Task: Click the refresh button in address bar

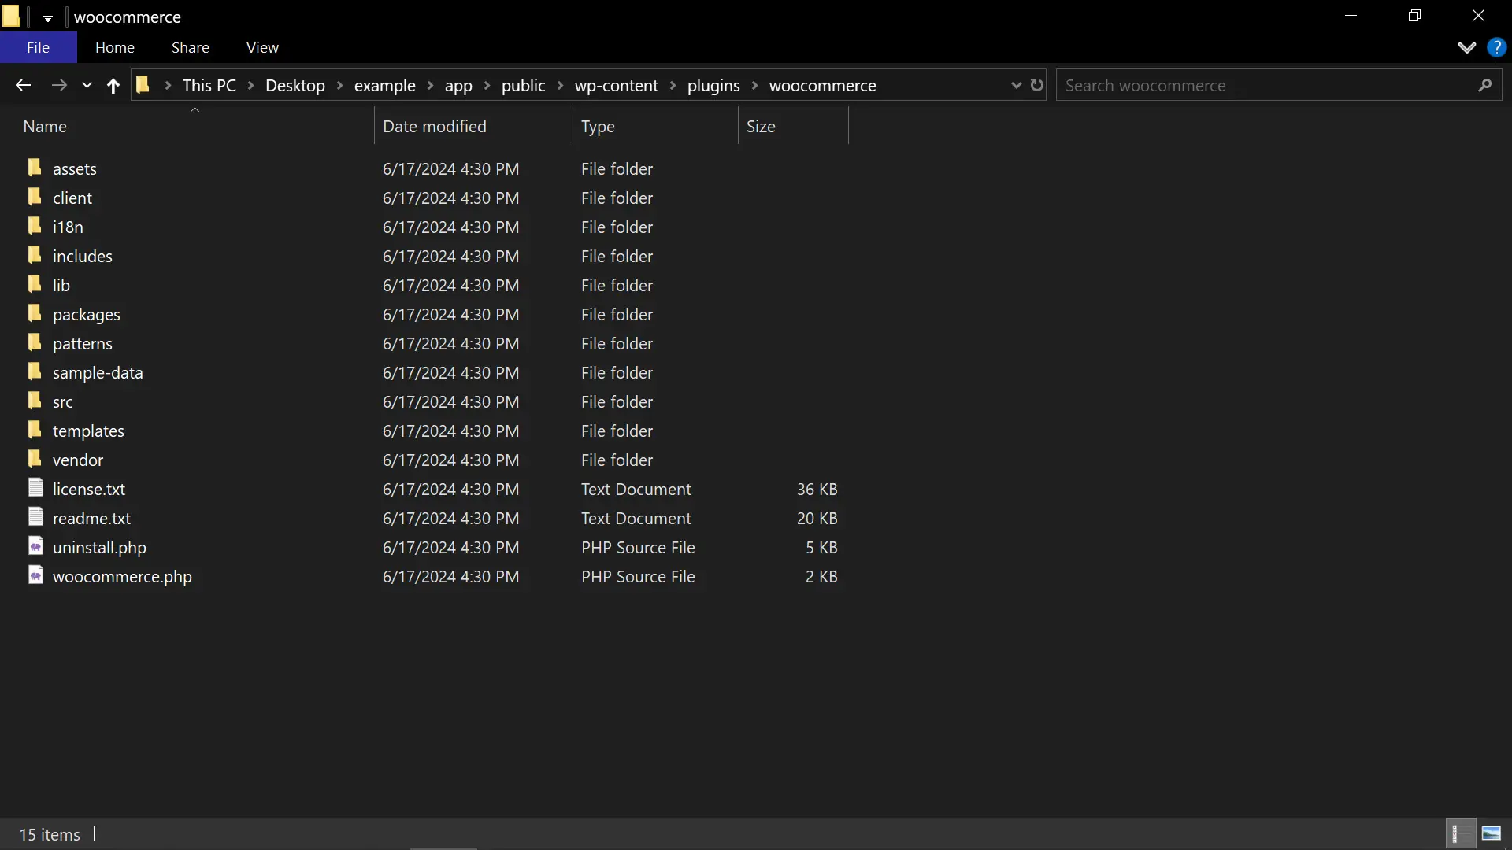Action: [x=1036, y=85]
